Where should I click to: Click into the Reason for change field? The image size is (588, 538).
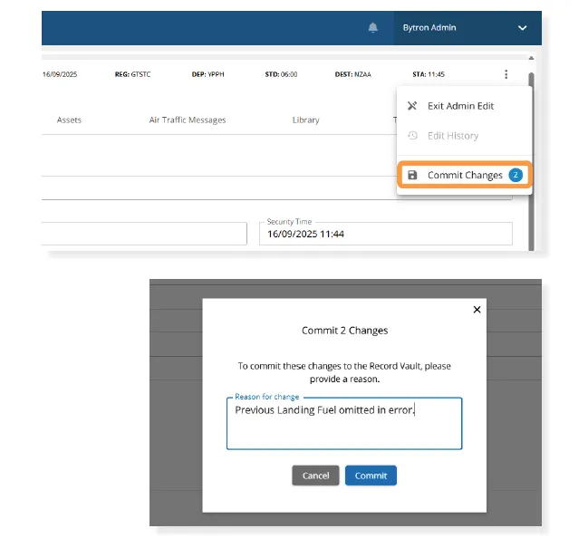click(x=344, y=428)
